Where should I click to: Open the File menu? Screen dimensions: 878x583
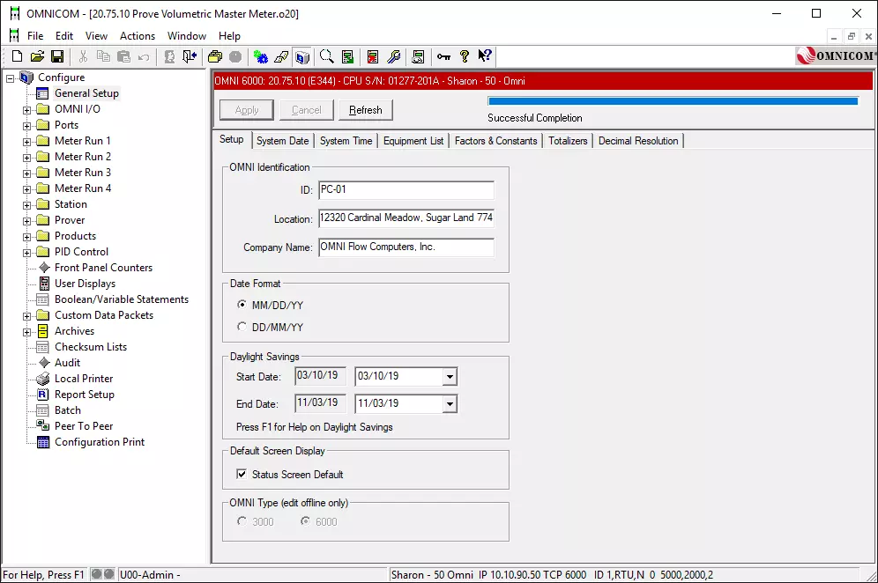[35, 36]
